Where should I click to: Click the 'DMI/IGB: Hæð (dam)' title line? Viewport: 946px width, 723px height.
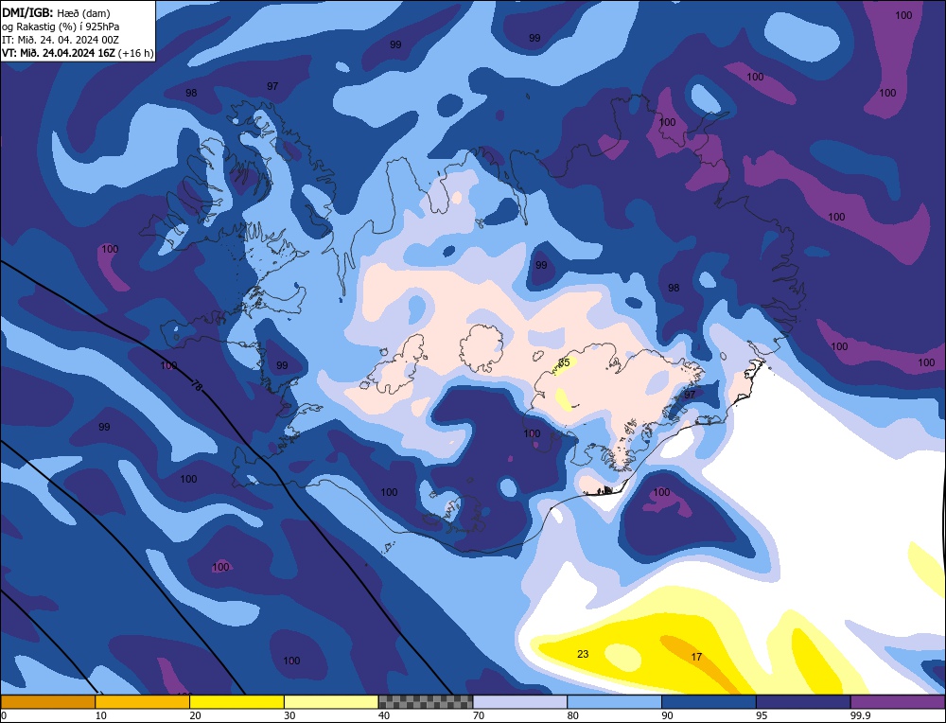pos(56,12)
